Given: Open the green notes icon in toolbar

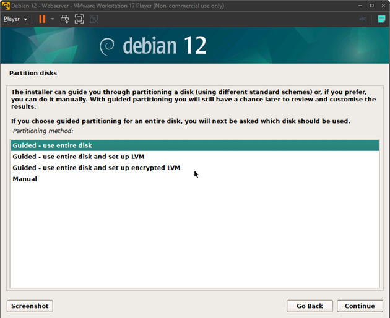Looking at the screenshot, I should pyautogui.click(x=381, y=19).
